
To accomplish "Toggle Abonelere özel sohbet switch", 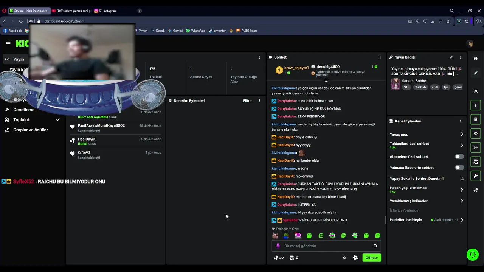I will pos(459,156).
